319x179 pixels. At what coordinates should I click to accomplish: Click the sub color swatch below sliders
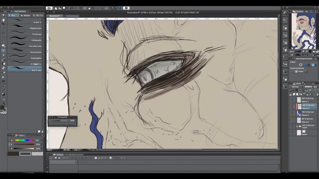[25, 154]
